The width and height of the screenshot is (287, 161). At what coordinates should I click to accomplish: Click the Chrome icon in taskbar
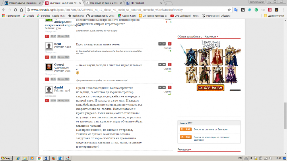(x=39, y=158)
